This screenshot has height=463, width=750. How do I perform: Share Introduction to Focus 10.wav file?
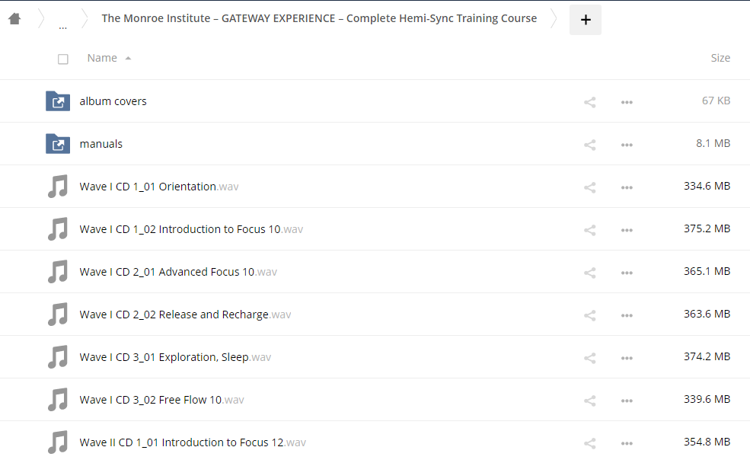pos(590,229)
